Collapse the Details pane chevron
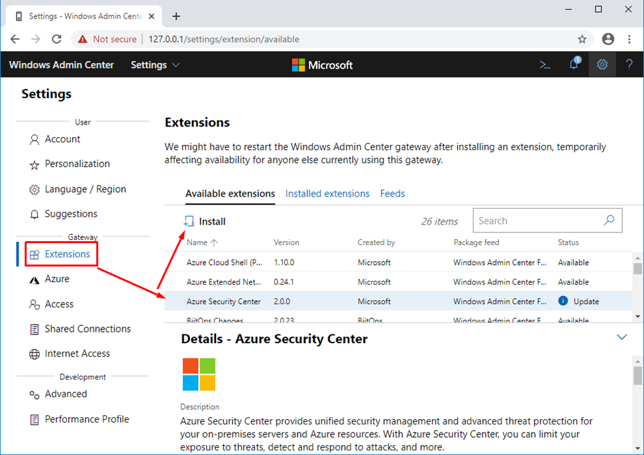Image resolution: width=644 pixels, height=455 pixels. [x=621, y=337]
